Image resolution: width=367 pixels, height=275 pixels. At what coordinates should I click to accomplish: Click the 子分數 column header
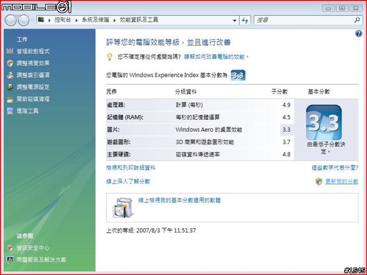279,92
